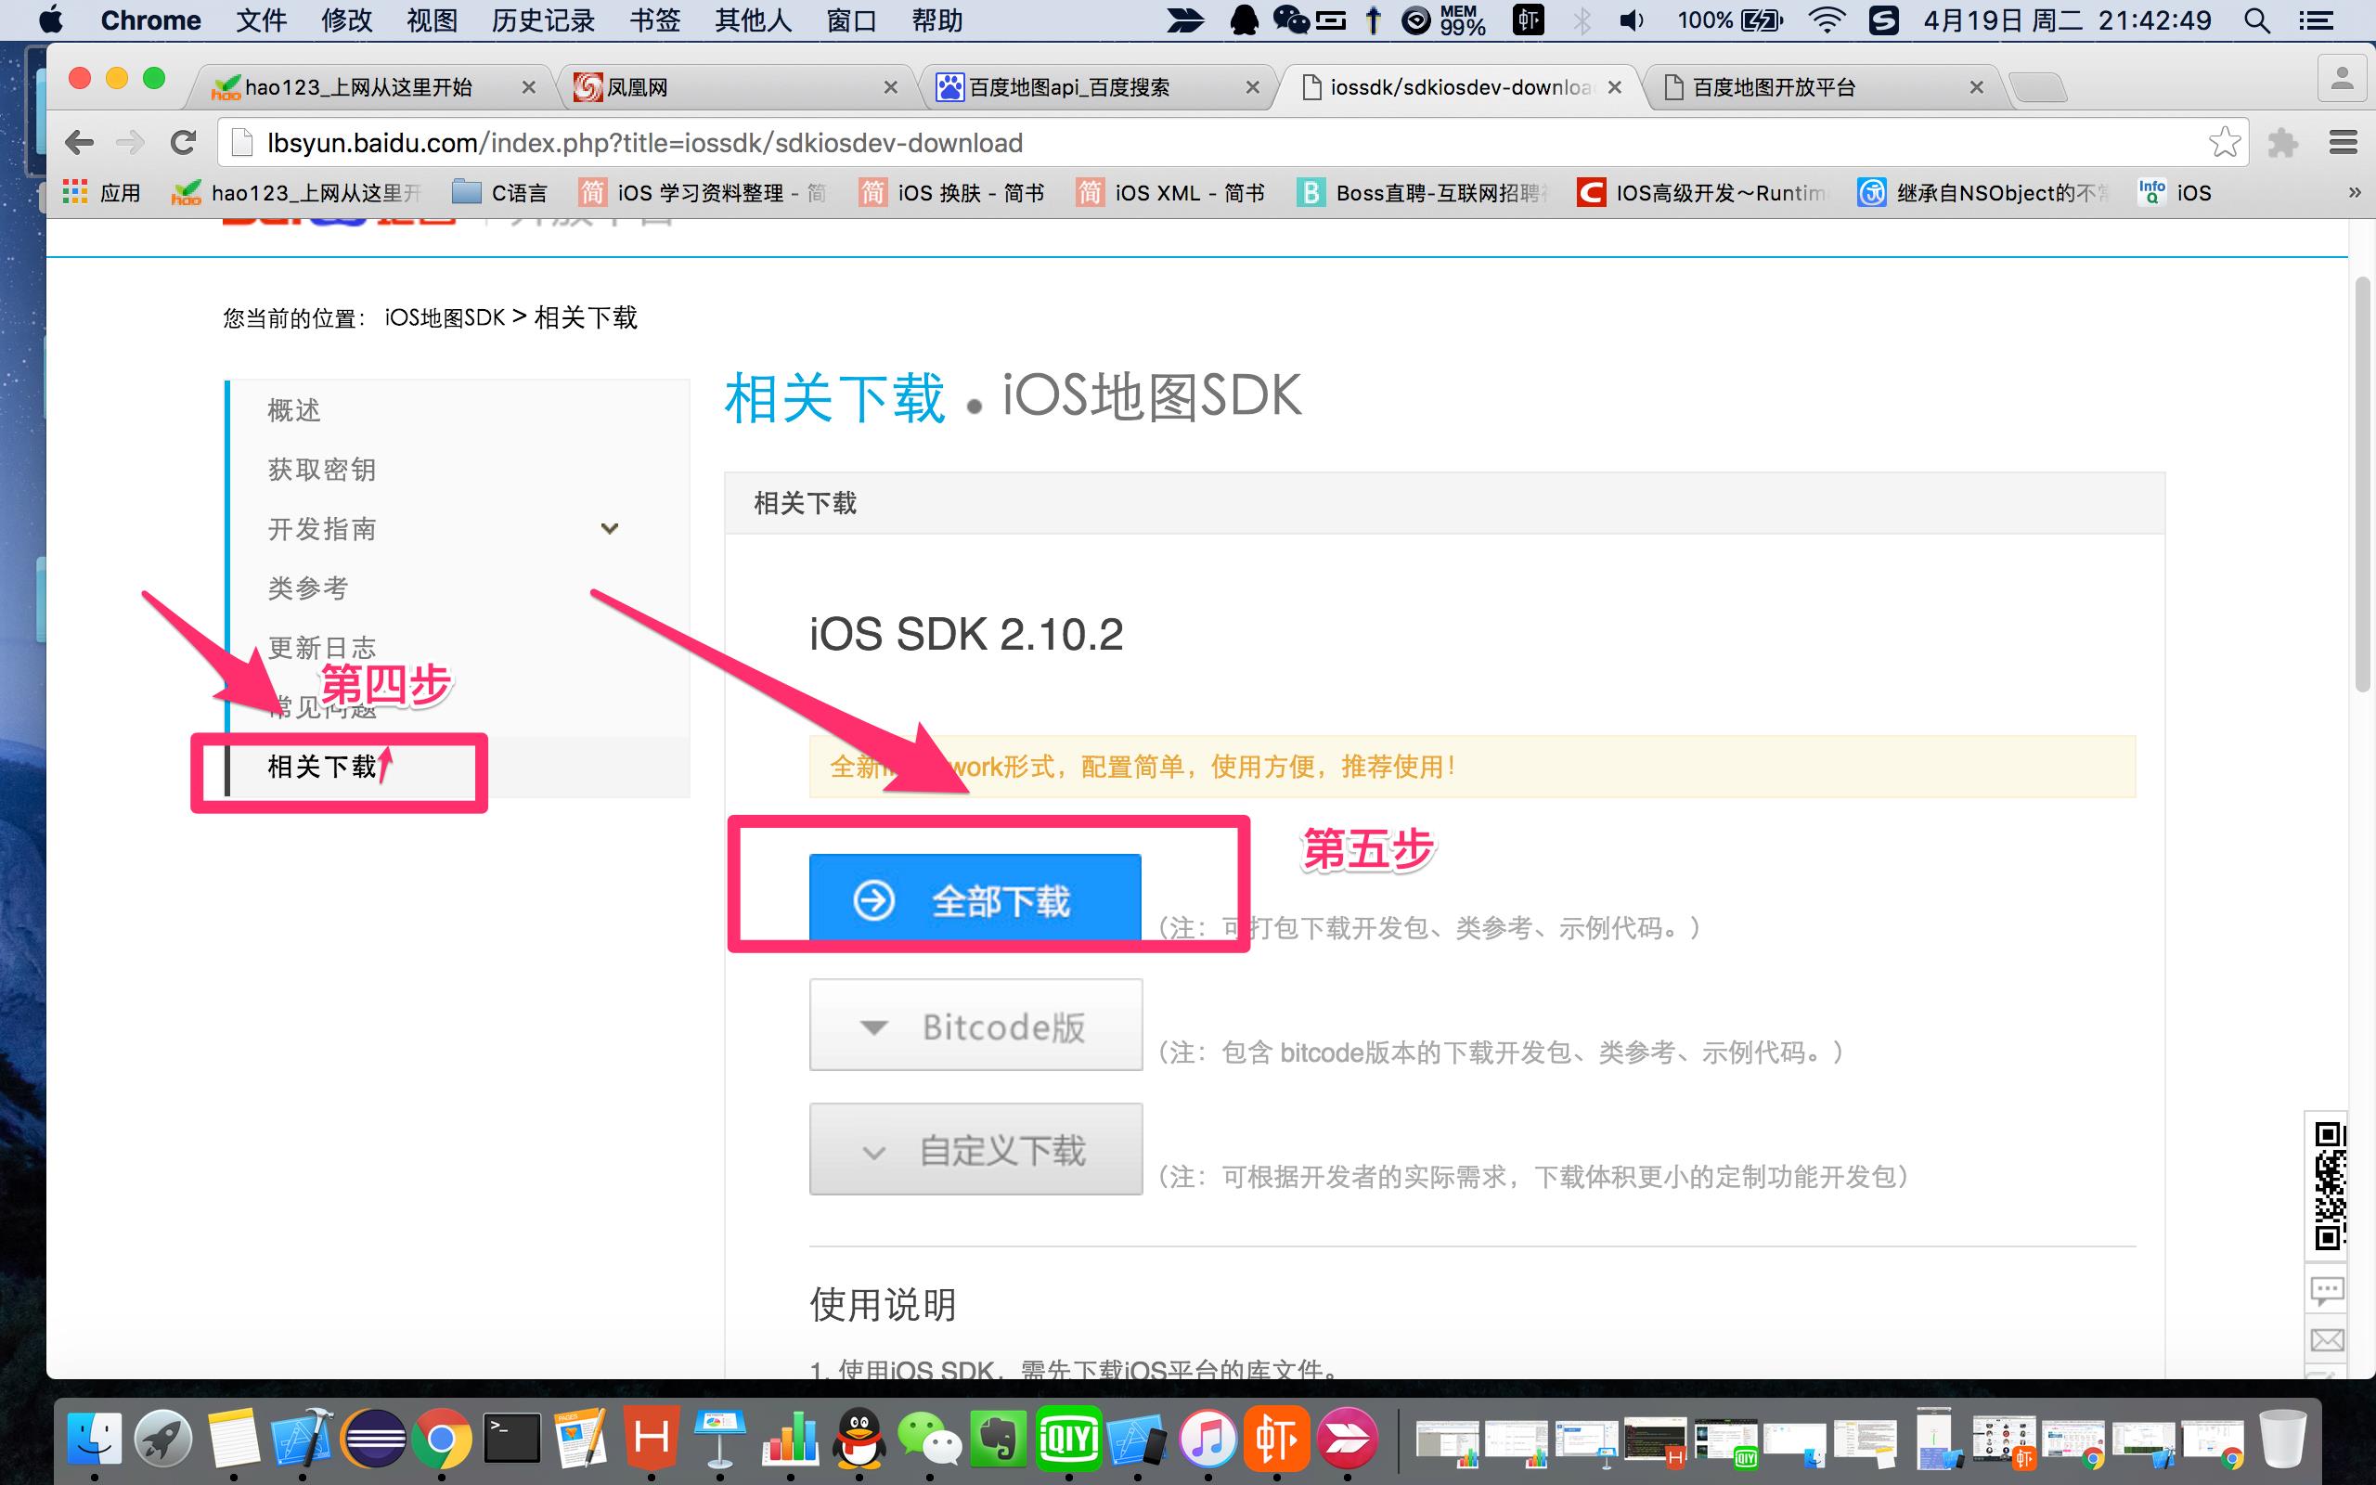Open the Chrome extensions puzzle icon

[2283, 143]
